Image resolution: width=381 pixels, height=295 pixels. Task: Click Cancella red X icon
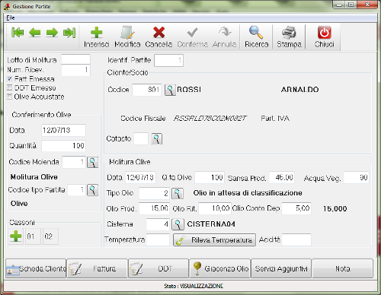pos(158,33)
